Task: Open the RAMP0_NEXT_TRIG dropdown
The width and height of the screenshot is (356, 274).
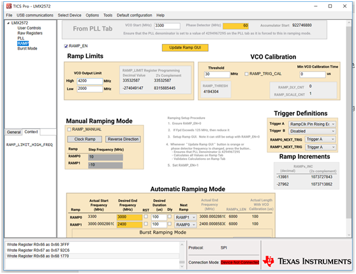Action: click(320, 140)
